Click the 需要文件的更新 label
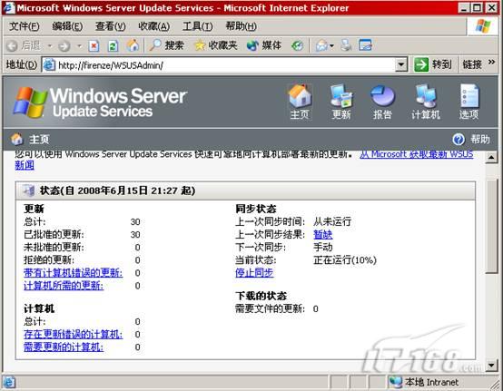503x391 pixels. pos(270,308)
